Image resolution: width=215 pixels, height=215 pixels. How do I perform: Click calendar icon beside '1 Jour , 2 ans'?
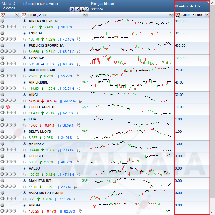click(24, 15)
